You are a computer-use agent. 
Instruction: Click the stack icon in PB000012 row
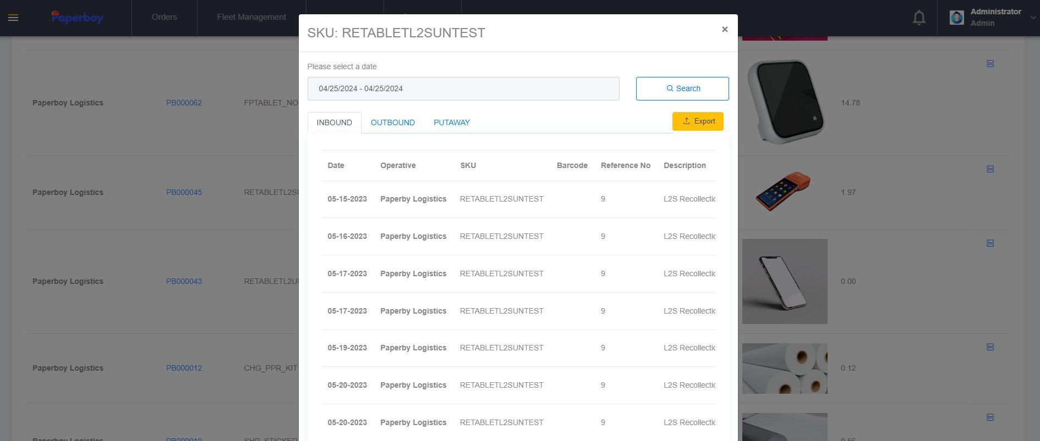click(990, 347)
